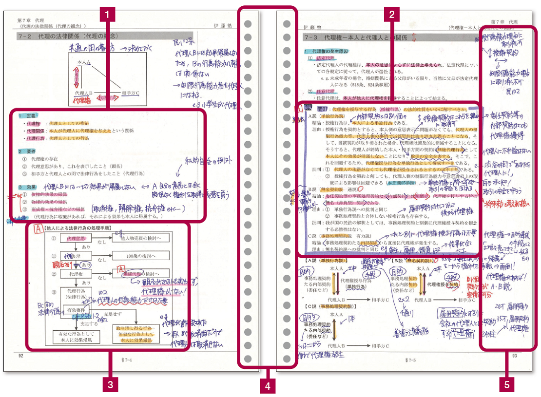Click the red double arrow beside the 7-3 heading
541x397 pixels.
(414, 37)
